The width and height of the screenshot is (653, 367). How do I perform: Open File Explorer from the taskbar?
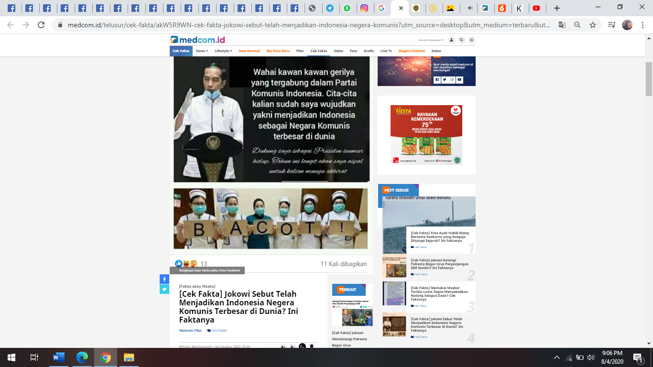[129, 357]
